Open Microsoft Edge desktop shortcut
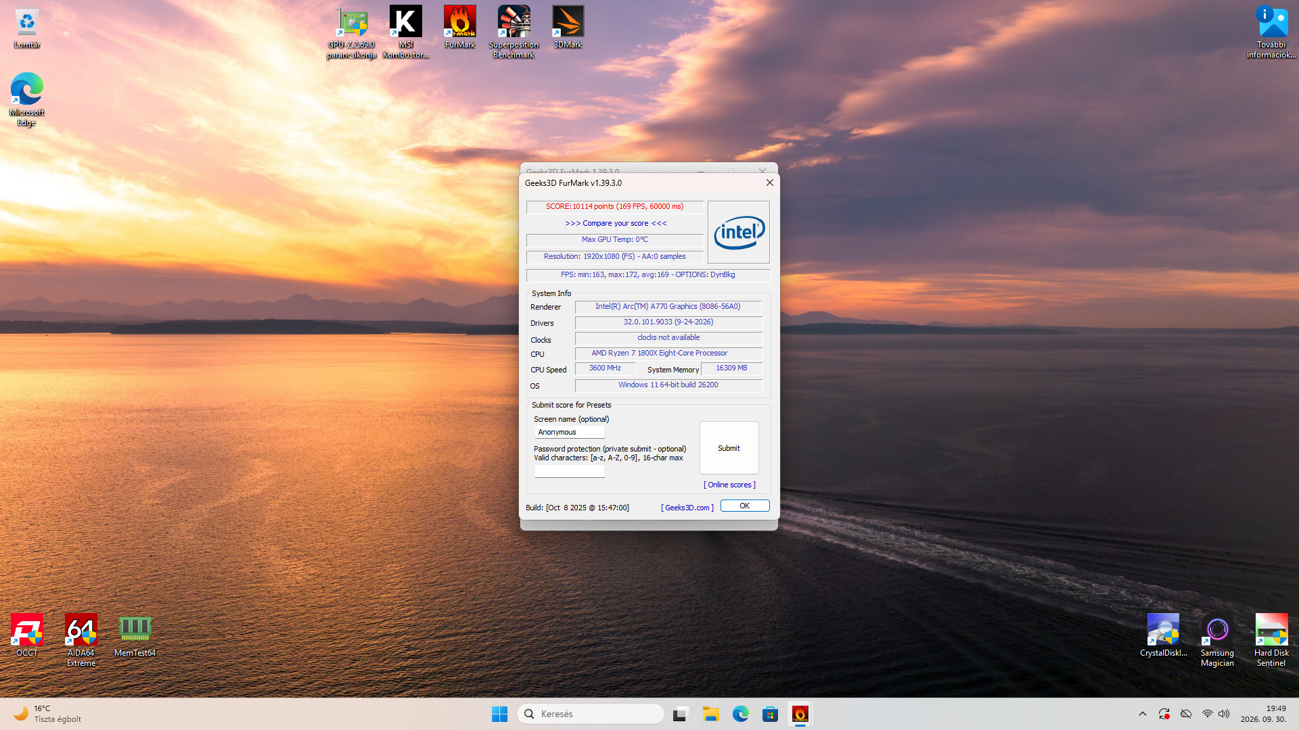The width and height of the screenshot is (1299, 730). point(27,99)
